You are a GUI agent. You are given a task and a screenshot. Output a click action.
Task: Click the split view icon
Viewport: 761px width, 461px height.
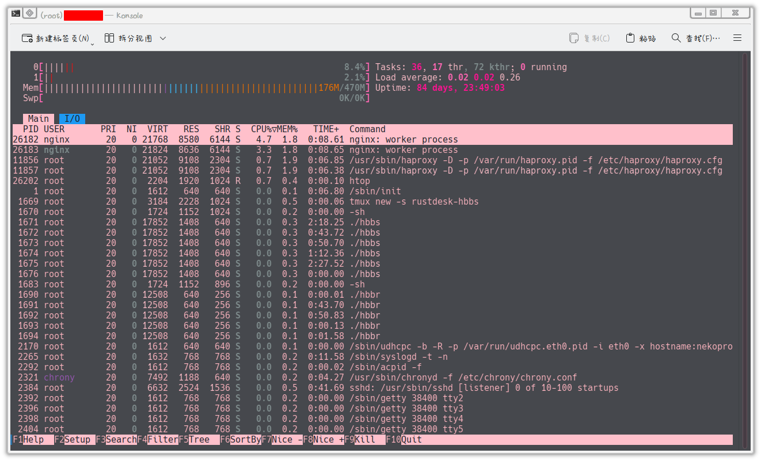tap(109, 38)
